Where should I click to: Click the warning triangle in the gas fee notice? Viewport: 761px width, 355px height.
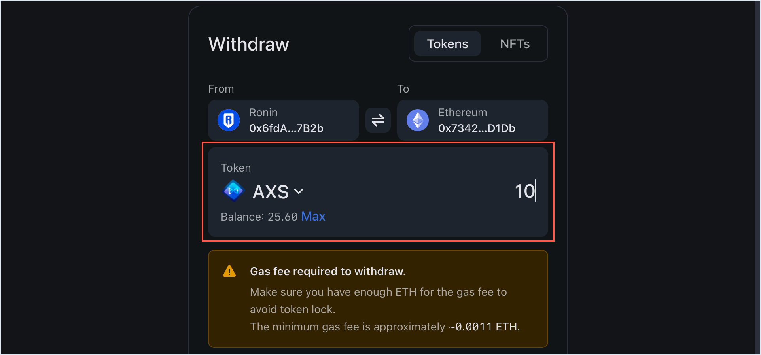click(x=229, y=271)
